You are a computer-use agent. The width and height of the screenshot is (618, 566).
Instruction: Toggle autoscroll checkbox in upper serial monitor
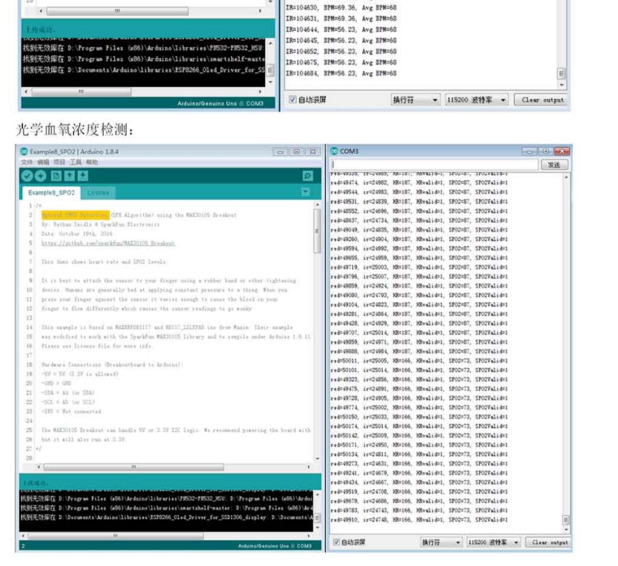pyautogui.click(x=292, y=100)
